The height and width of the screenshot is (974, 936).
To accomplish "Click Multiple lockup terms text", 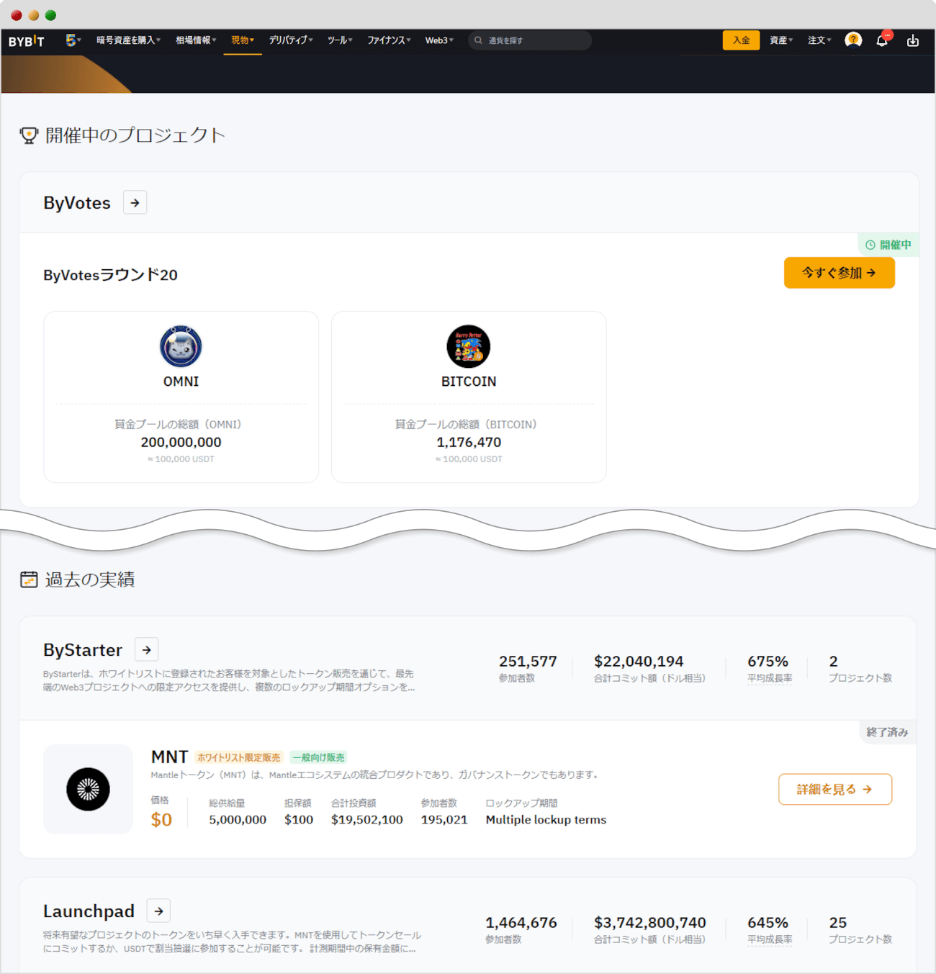I will pyautogui.click(x=546, y=820).
